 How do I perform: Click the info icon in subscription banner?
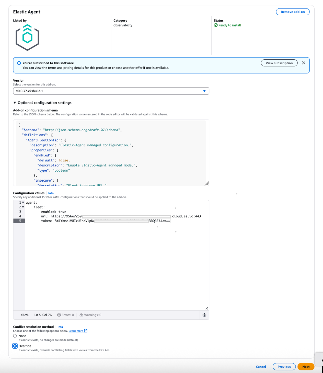tap(19, 63)
